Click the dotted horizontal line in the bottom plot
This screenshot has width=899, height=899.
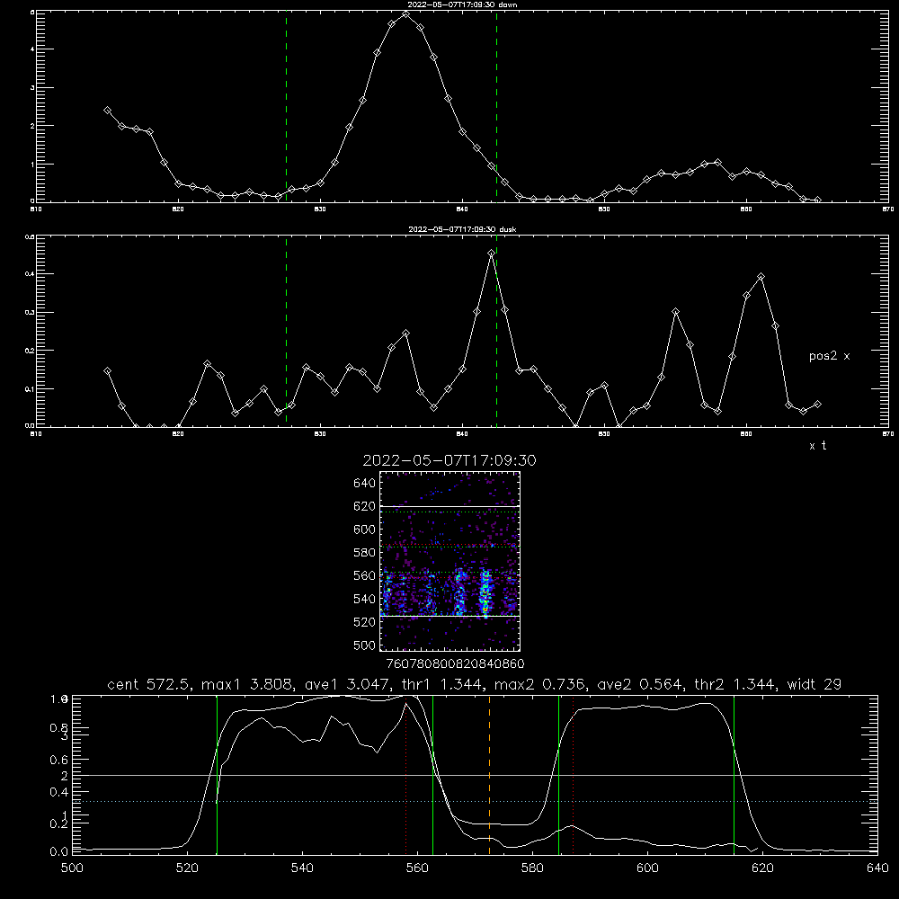click(x=475, y=801)
